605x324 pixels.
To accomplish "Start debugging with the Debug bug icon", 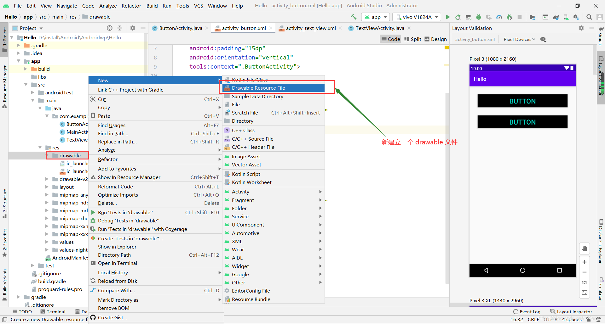I will pyautogui.click(x=479, y=17).
